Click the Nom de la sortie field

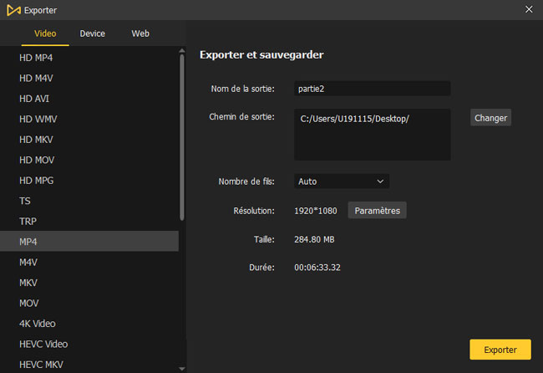point(372,89)
